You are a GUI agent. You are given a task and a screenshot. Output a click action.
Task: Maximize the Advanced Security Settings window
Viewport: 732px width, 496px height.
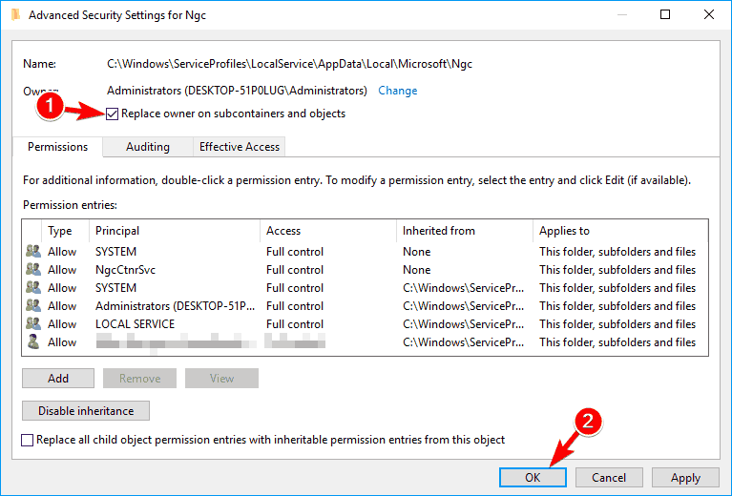tap(665, 14)
